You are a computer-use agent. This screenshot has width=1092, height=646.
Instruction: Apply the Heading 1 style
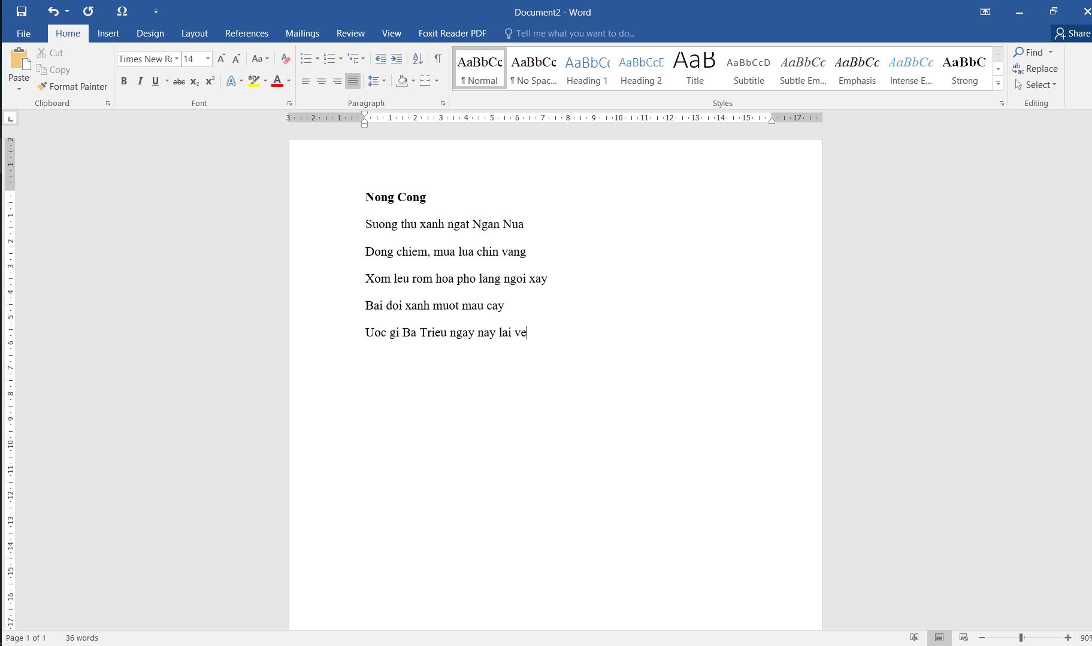587,69
